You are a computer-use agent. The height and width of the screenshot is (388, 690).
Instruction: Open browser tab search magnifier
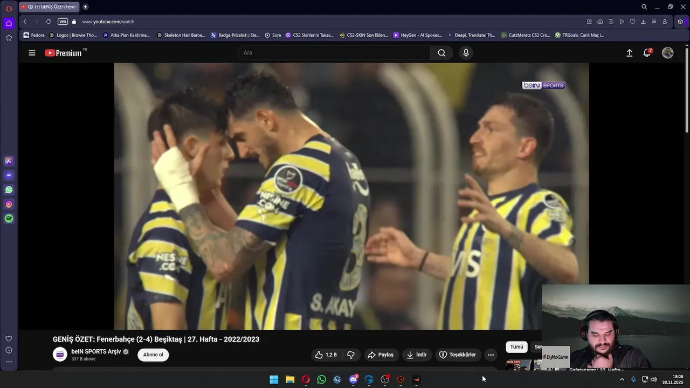(x=644, y=7)
